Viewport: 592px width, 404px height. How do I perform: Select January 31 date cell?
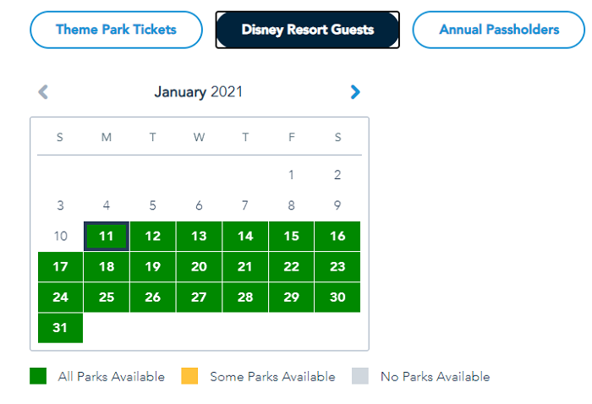click(60, 328)
